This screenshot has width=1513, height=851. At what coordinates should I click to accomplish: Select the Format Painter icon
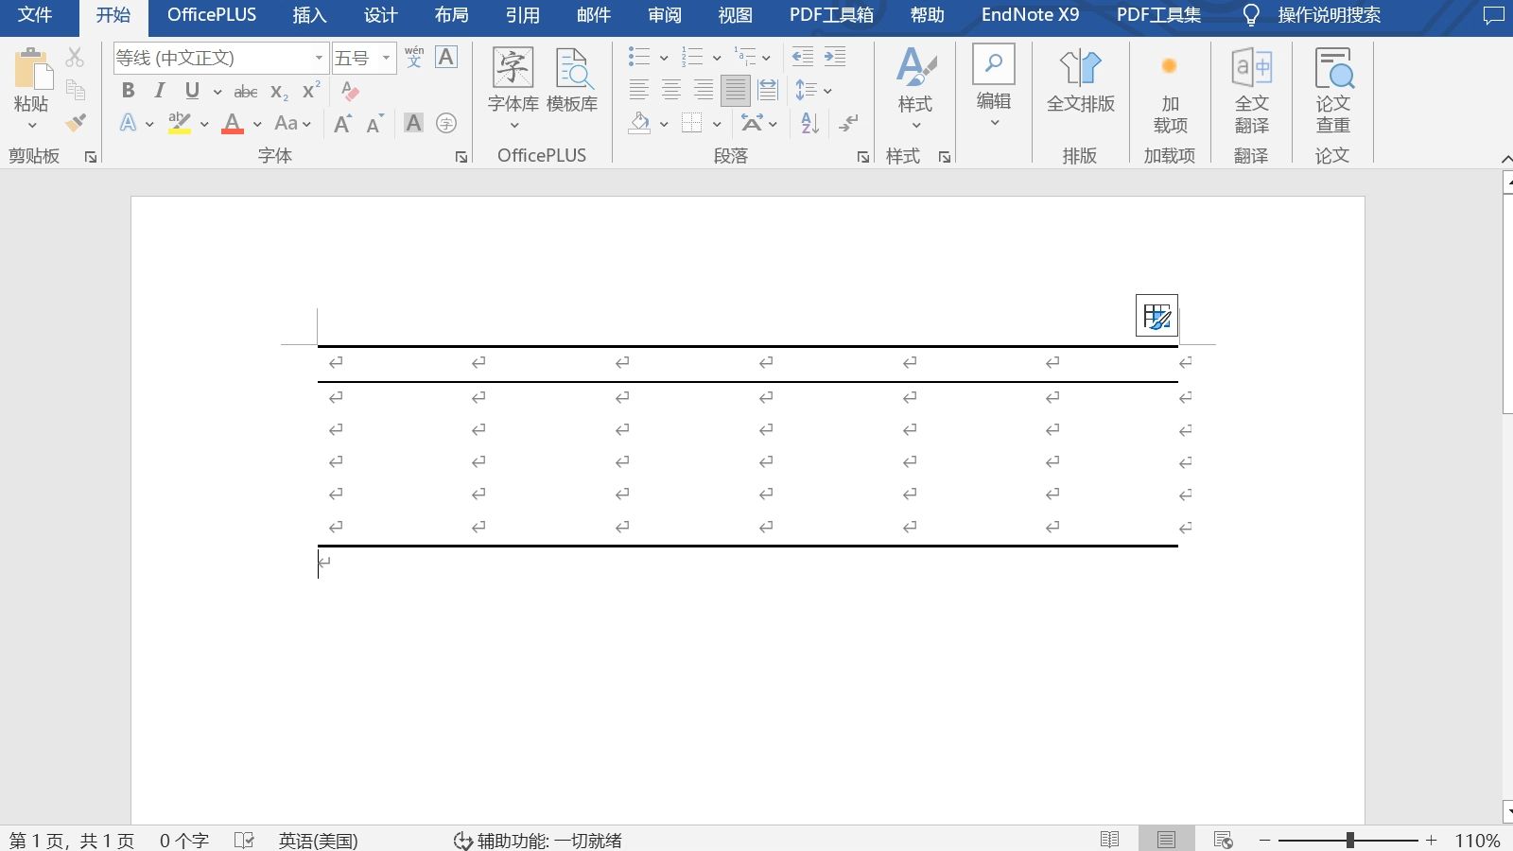point(78,123)
